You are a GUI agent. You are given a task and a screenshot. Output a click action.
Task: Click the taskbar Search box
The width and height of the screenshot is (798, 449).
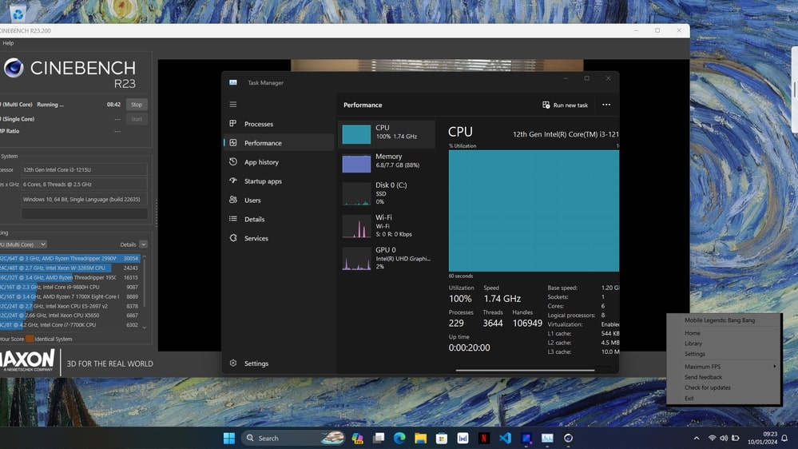tap(294, 438)
